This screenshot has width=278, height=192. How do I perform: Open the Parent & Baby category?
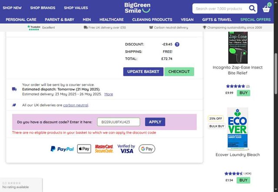(x=60, y=20)
